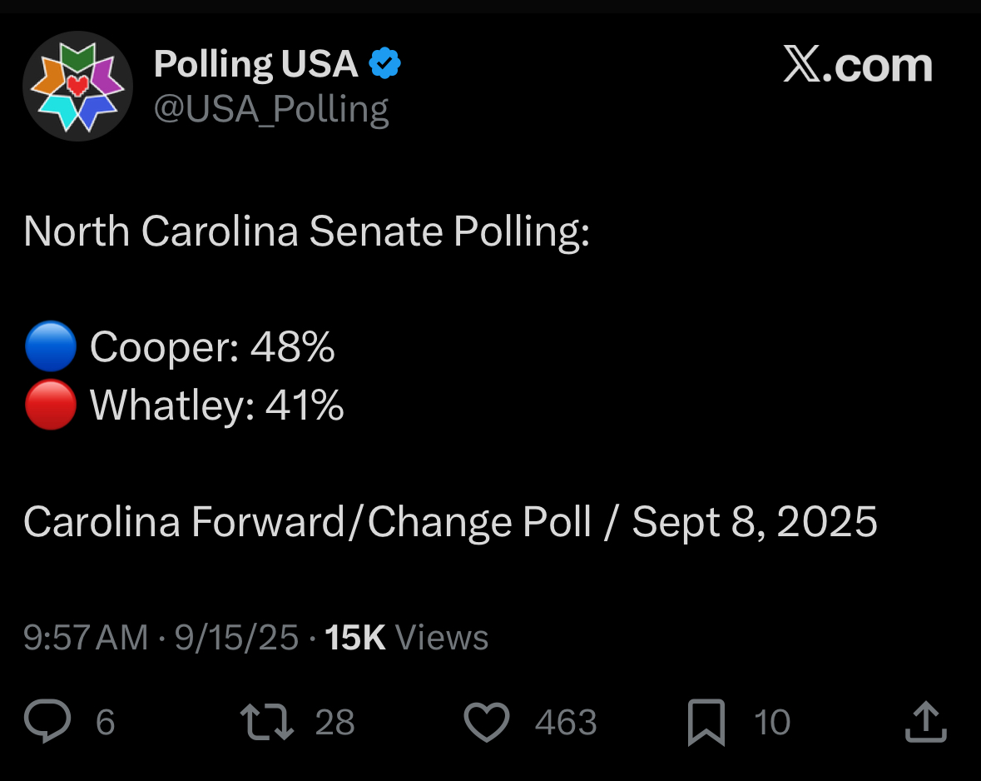Show the 463 likes count
The height and width of the screenshot is (781, 981).
tap(566, 722)
